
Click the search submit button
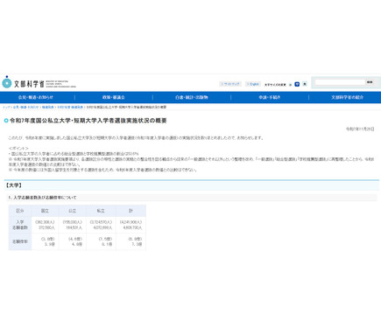point(370,82)
